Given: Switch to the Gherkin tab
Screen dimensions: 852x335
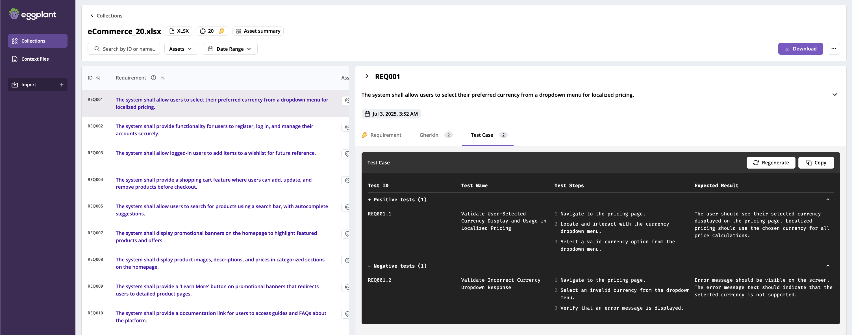Looking at the screenshot, I should pos(436,135).
